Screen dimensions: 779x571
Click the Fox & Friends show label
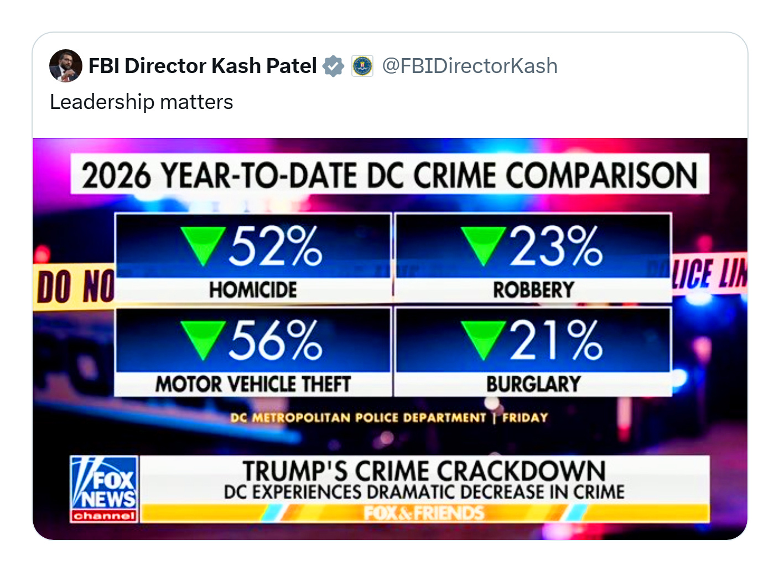(424, 513)
